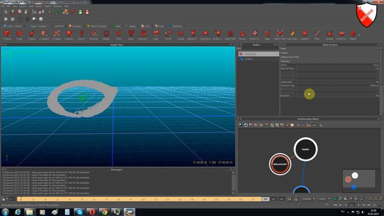The image size is (384, 216).
Task: Add a Scripted daemon
Action: (x=305, y=35)
